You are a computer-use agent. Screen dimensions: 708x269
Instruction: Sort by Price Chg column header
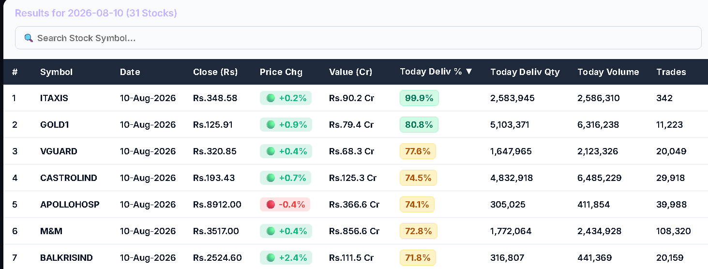click(x=281, y=72)
